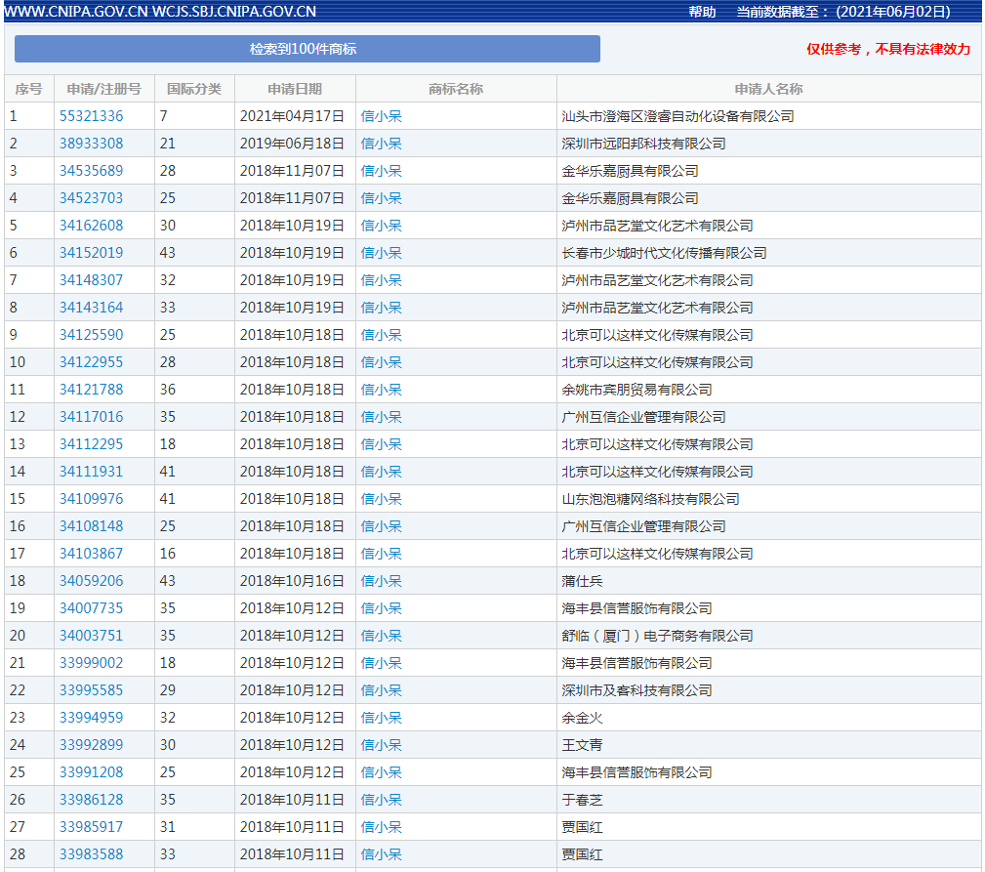This screenshot has height=872, width=985.
Task: Open application number 34109976
Action: [91, 499]
